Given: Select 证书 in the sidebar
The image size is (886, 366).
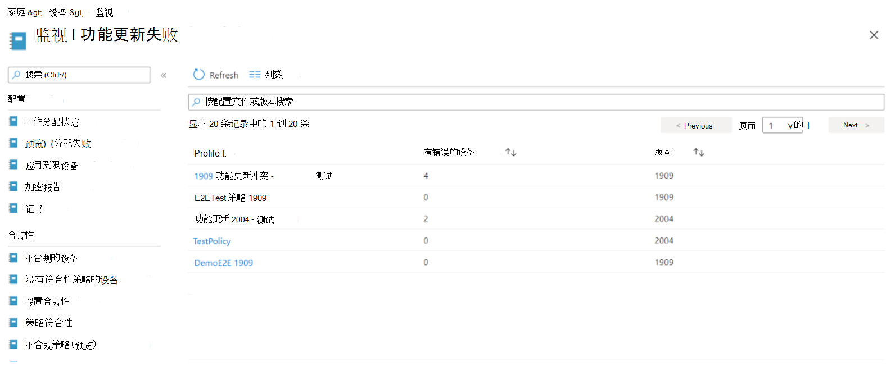Looking at the screenshot, I should point(34,209).
